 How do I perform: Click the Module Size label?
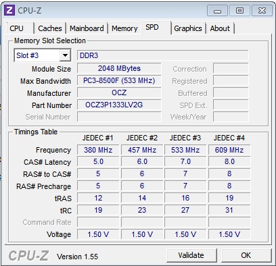coord(51,69)
